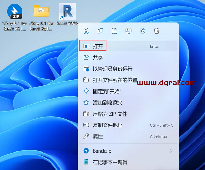Click the Paste clipboard icon
The image size is (205, 170).
coord(114,31)
